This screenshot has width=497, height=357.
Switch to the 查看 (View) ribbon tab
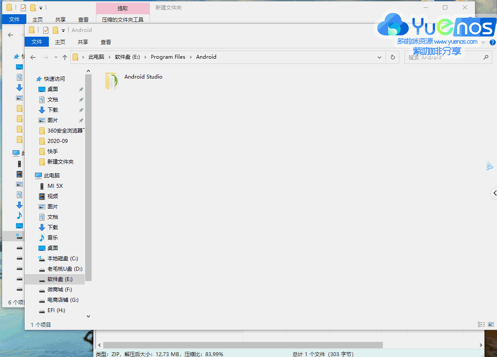pyautogui.click(x=106, y=42)
